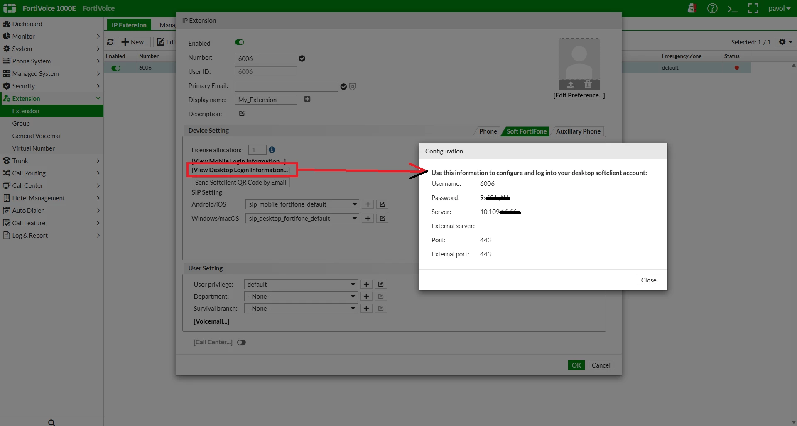Close the Configuration popup
Image resolution: width=797 pixels, height=426 pixels.
(x=649, y=280)
